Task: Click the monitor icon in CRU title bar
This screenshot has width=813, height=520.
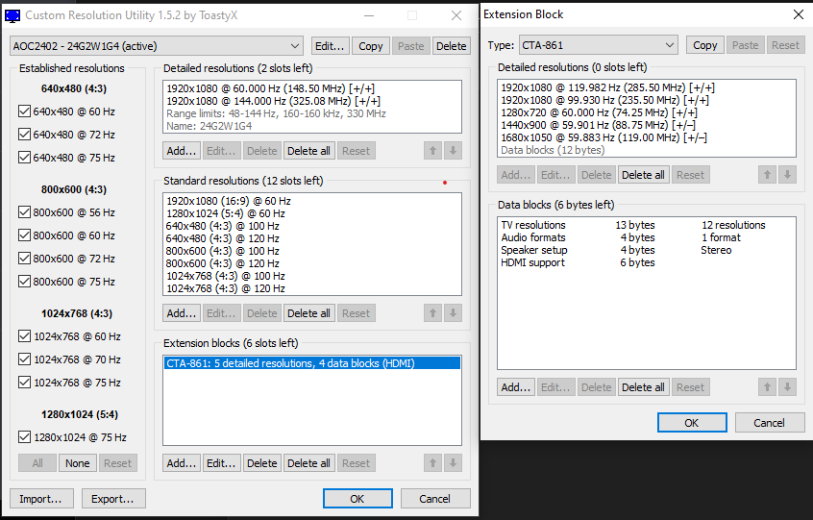Action: [13, 15]
